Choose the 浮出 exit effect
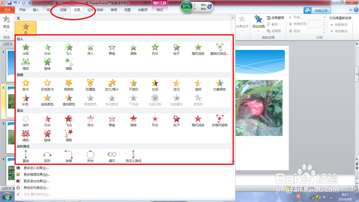 [90, 121]
